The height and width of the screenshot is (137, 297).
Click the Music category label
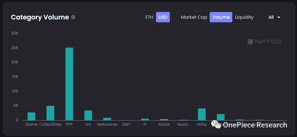(183, 125)
